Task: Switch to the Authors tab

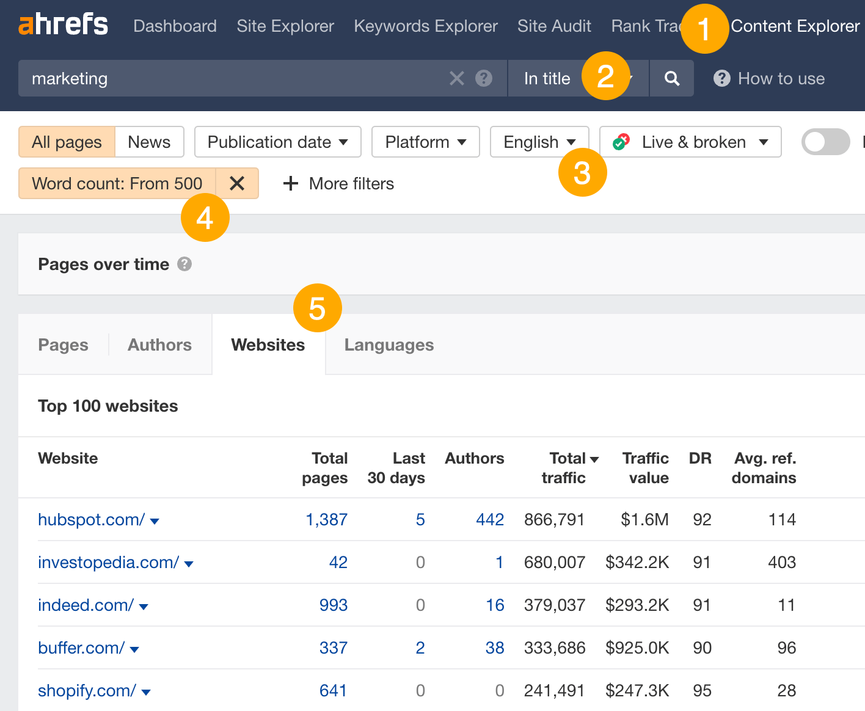Action: coord(159,345)
